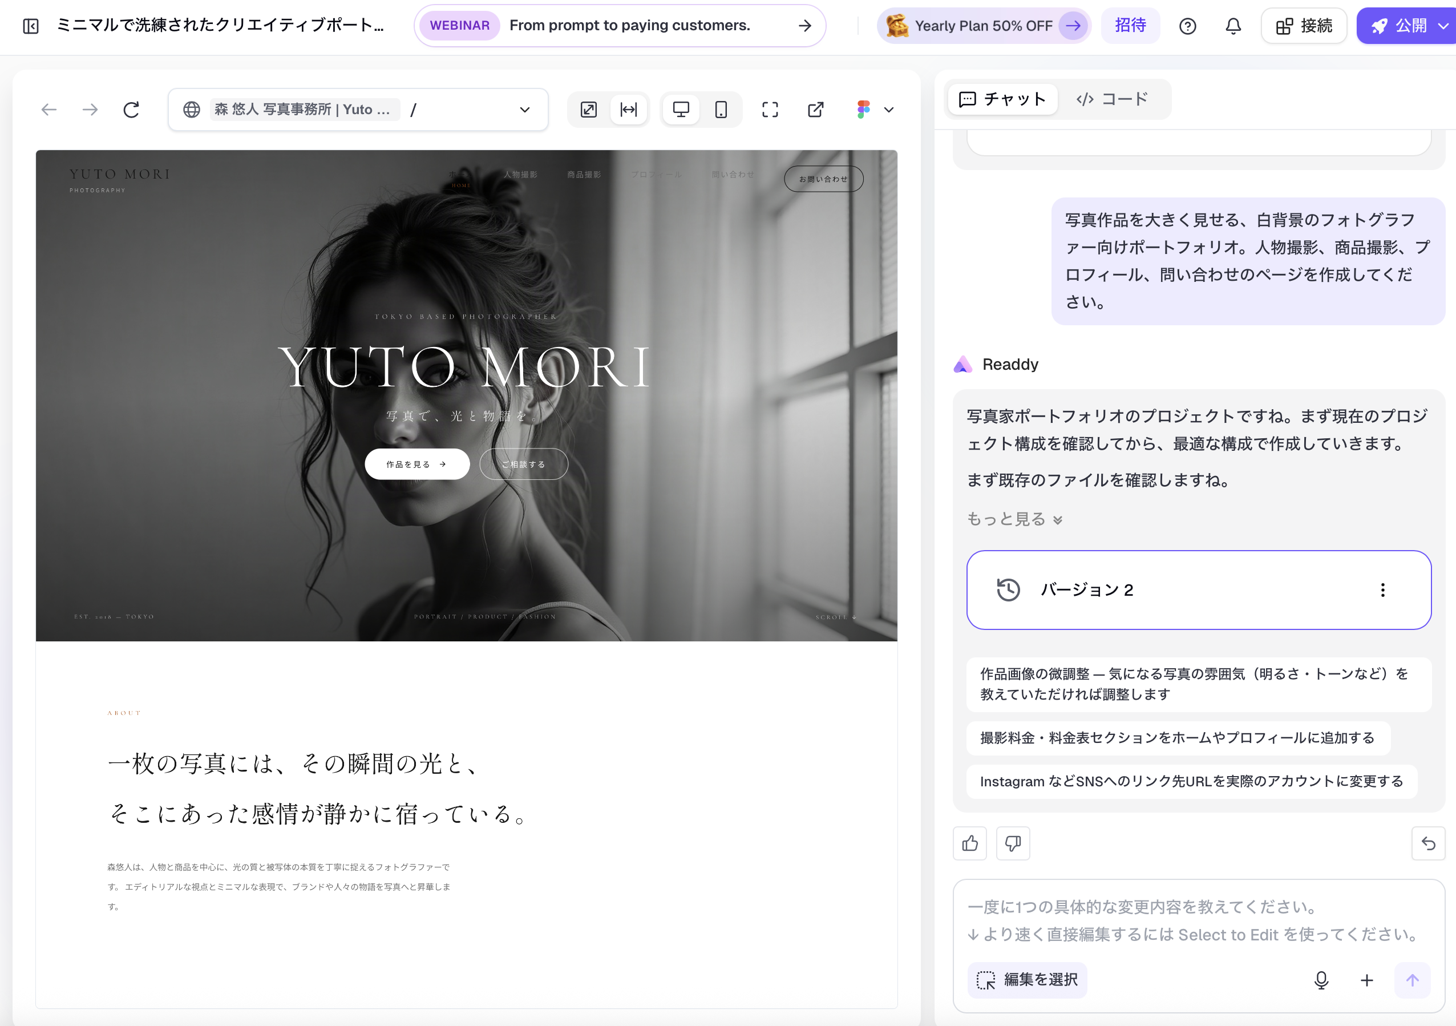
Task: Switch to the コード tab
Action: coord(1111,99)
